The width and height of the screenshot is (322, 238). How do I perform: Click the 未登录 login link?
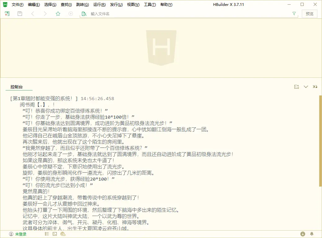(x=21, y=234)
